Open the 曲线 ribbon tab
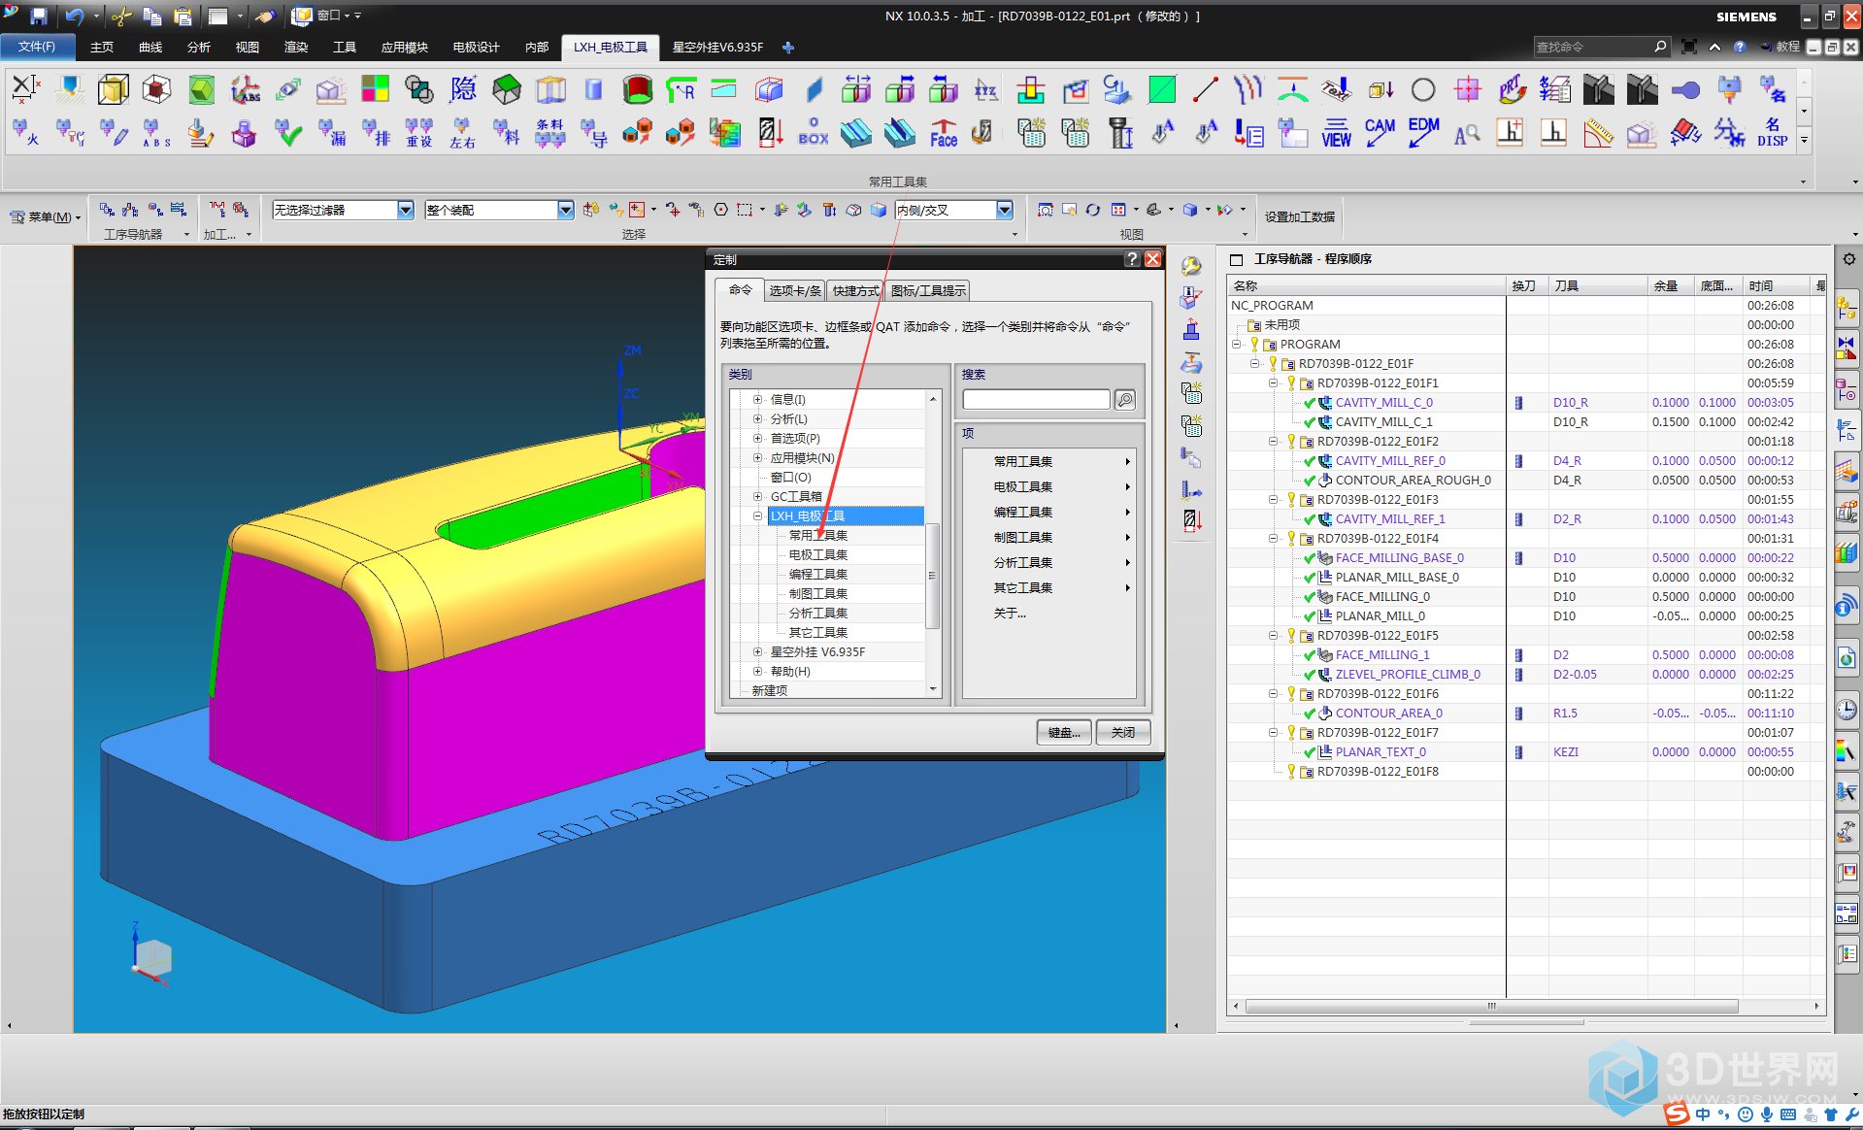The width and height of the screenshot is (1863, 1130). click(150, 47)
